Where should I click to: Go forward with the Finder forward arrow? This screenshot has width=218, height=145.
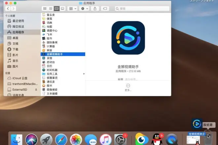point(14,9)
